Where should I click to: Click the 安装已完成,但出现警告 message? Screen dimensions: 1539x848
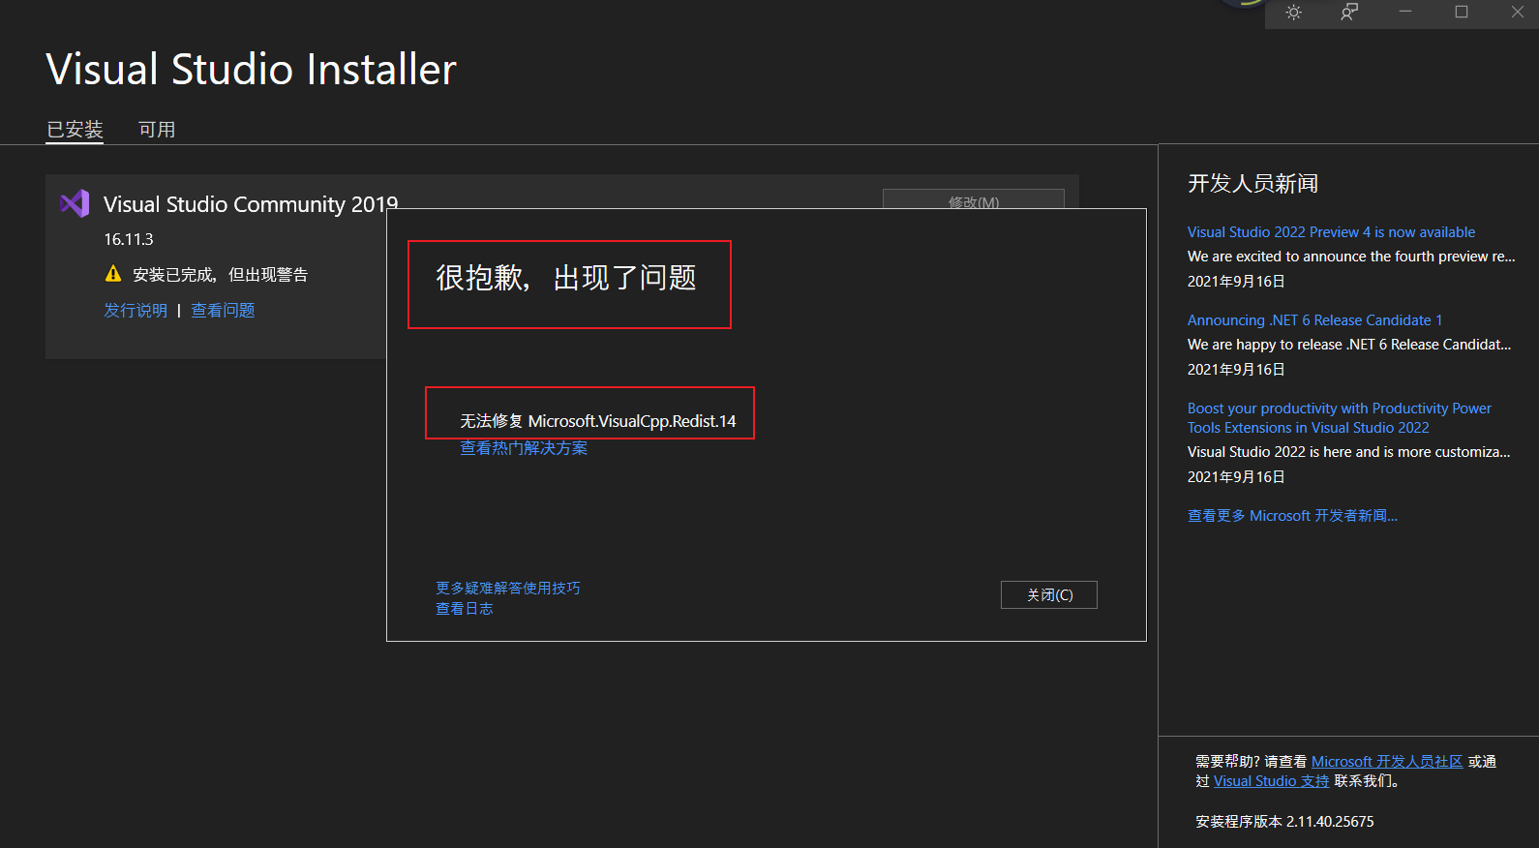point(221,275)
